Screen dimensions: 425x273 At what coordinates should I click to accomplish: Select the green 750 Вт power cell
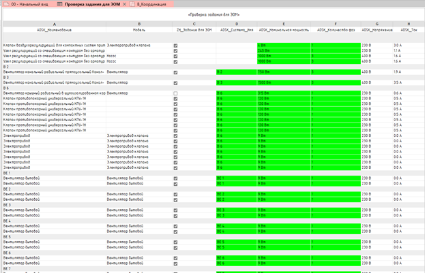(284, 72)
